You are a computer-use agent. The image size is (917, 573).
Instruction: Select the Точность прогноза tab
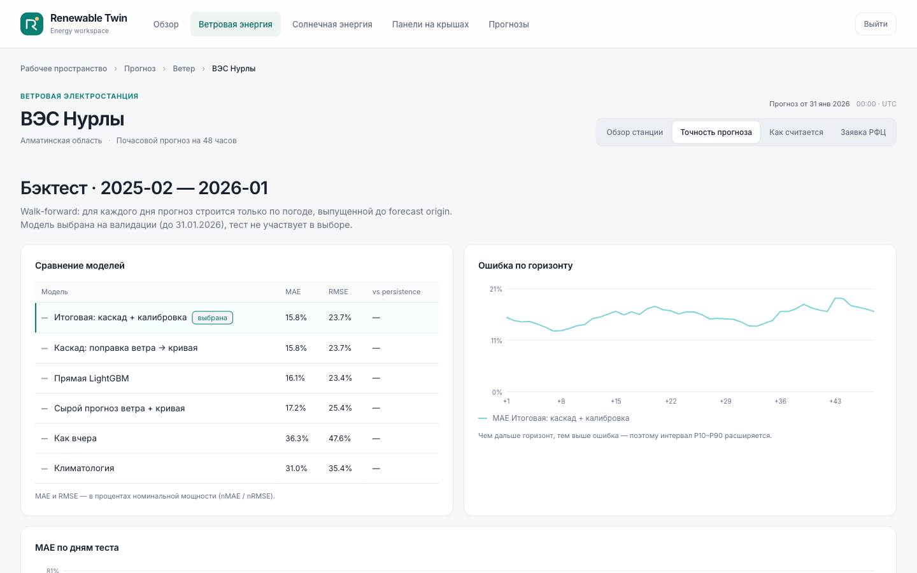click(x=716, y=132)
